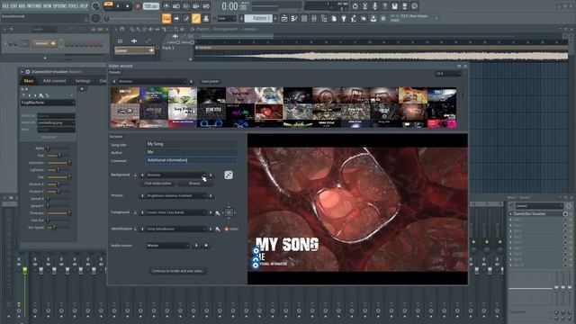The height and width of the screenshot is (324, 576).
Task: Click the circular arrow icon in top toolbar
Action: (x=355, y=6)
